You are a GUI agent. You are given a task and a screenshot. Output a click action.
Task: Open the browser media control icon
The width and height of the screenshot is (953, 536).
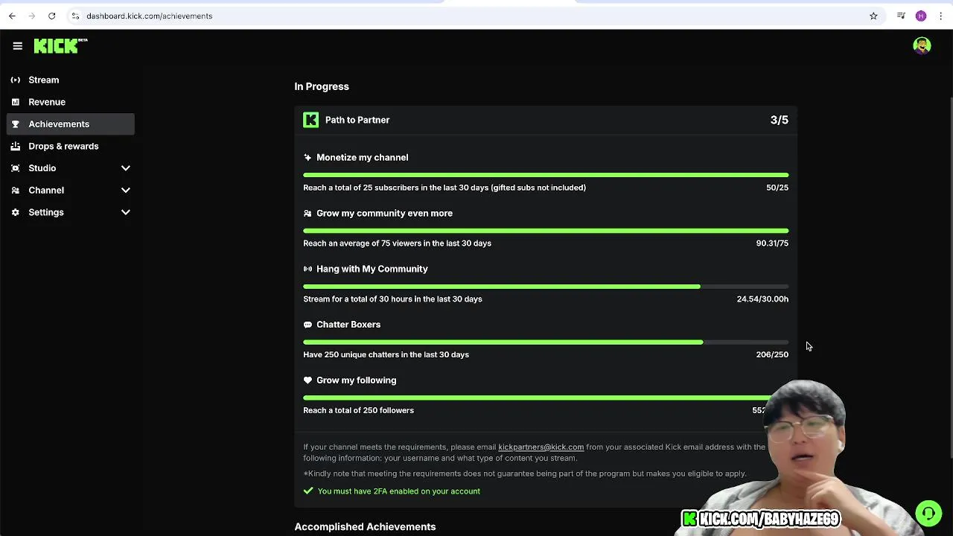[901, 16]
